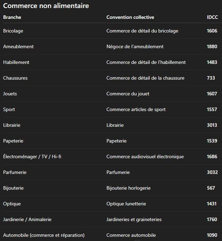Select the 'Bricolage' branch cell

pyautogui.click(x=13, y=31)
